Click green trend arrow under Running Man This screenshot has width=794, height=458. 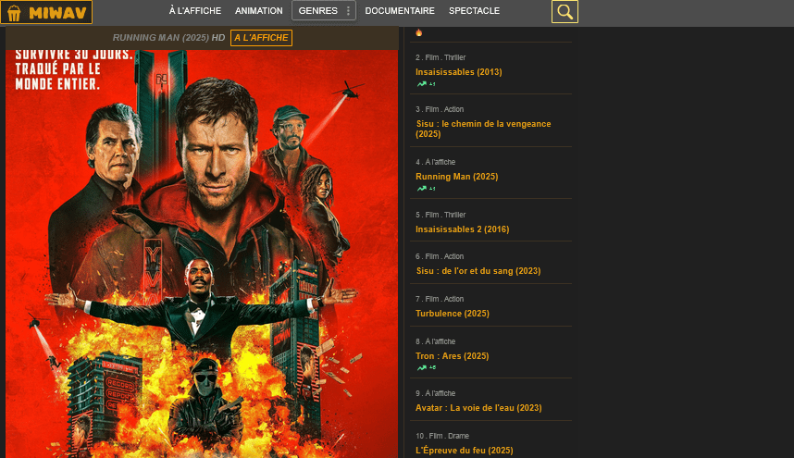tap(422, 189)
